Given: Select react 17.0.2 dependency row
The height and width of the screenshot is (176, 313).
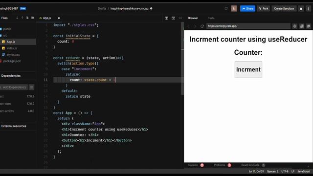Looking at the screenshot, I should click(x=17, y=96).
